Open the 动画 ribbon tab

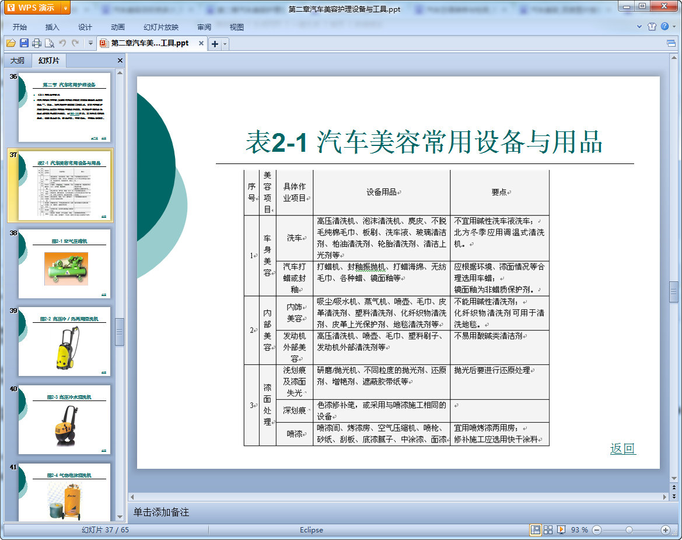(x=117, y=27)
